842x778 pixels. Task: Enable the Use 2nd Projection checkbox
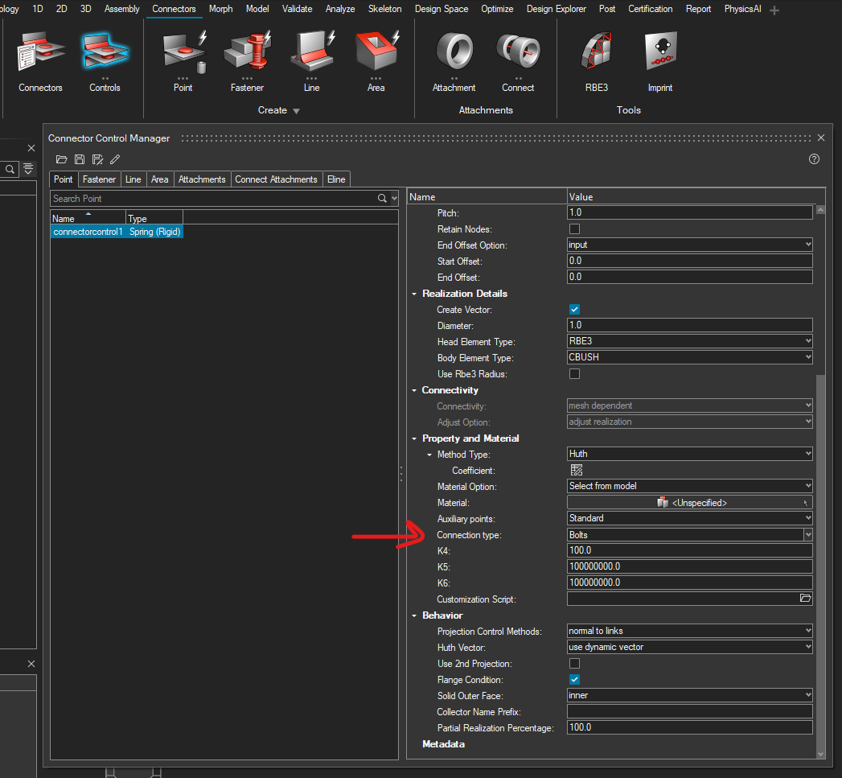[574, 664]
